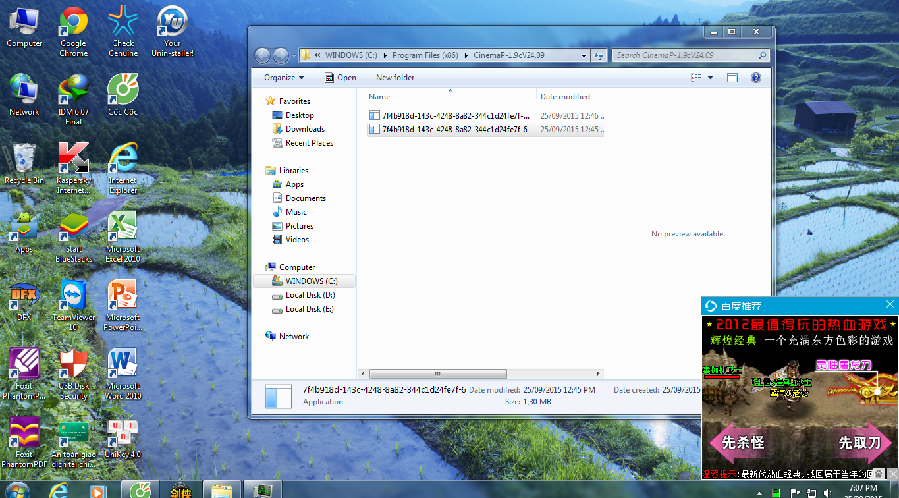
Task: Toggle the preview pane button
Action: [732, 78]
